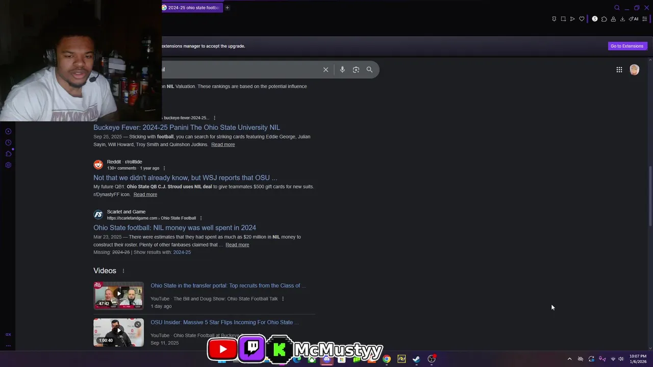The image size is (653, 367).
Task: Open more options for Scarlet and Game result
Action: [200, 218]
